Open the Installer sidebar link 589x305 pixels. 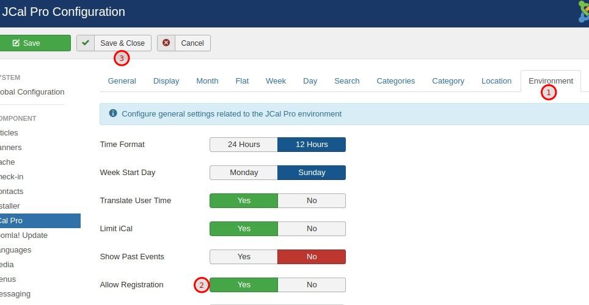pos(10,206)
